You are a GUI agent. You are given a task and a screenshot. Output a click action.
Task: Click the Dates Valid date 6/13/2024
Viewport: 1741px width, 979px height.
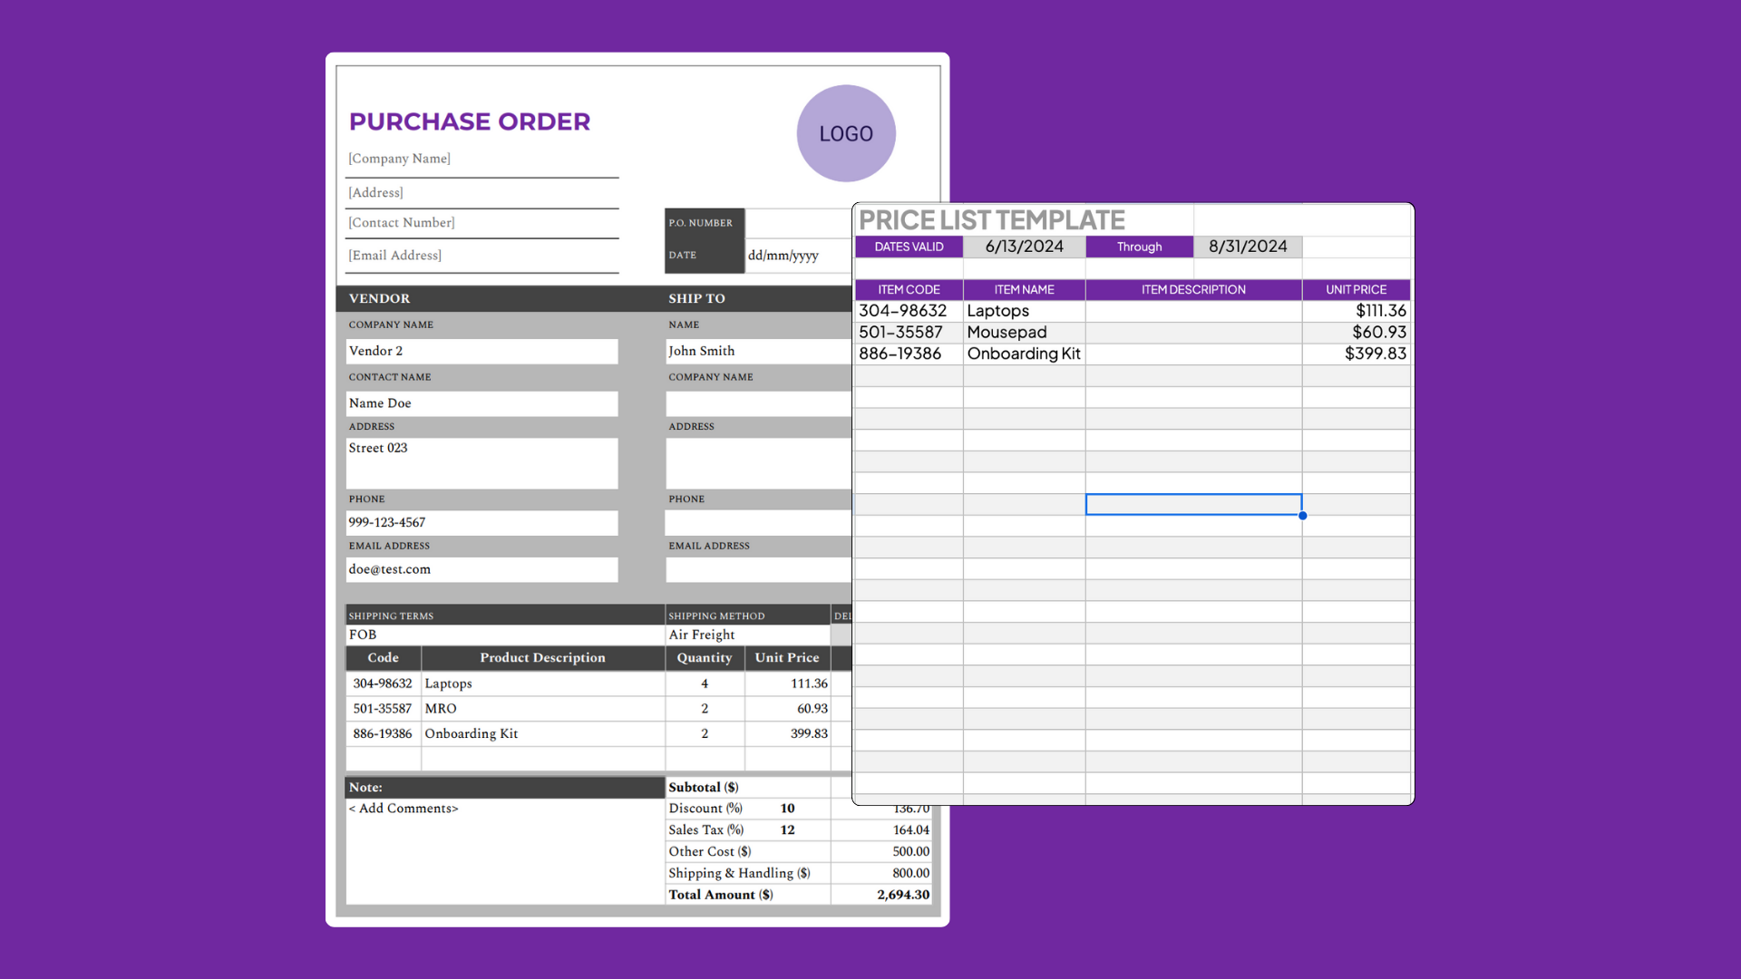(x=1024, y=247)
